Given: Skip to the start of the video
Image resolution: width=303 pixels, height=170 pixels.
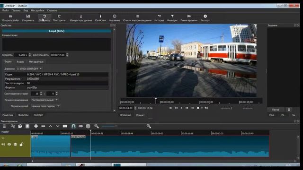Looking at the screenshot, I should coord(170,108).
